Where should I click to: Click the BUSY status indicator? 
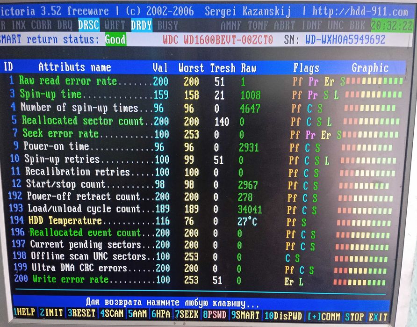(x=167, y=26)
